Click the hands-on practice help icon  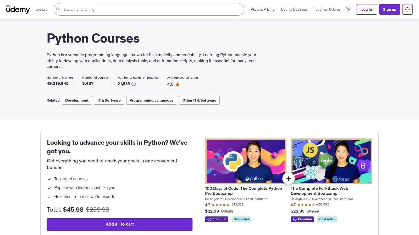click(x=134, y=84)
